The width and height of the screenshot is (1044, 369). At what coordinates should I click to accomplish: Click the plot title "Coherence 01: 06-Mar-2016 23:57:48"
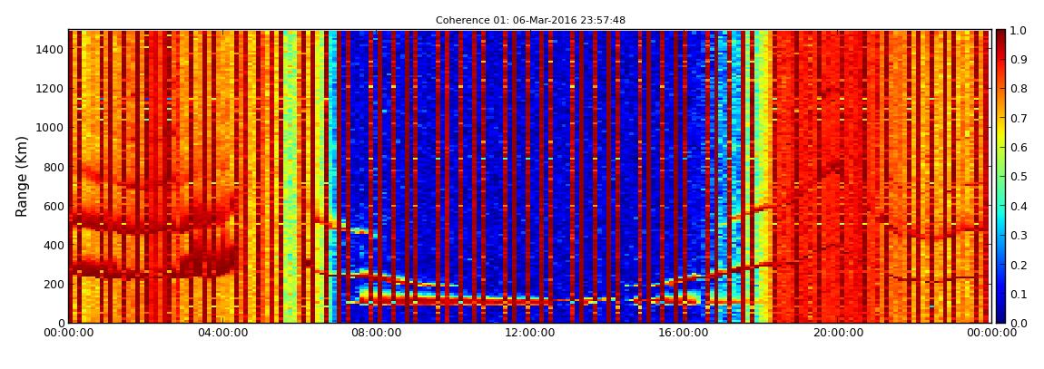point(530,21)
